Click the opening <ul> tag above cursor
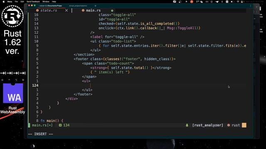Image resolution: width=266 pixels, height=149 pixels. pyautogui.click(x=86, y=81)
